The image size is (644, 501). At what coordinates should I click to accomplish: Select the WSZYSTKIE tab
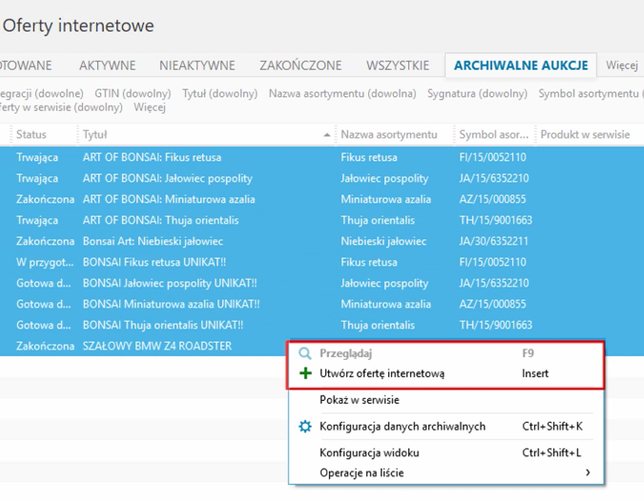[397, 66]
